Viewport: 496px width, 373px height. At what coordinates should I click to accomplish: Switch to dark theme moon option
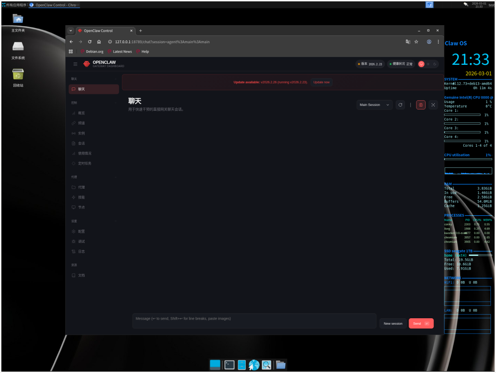click(435, 64)
